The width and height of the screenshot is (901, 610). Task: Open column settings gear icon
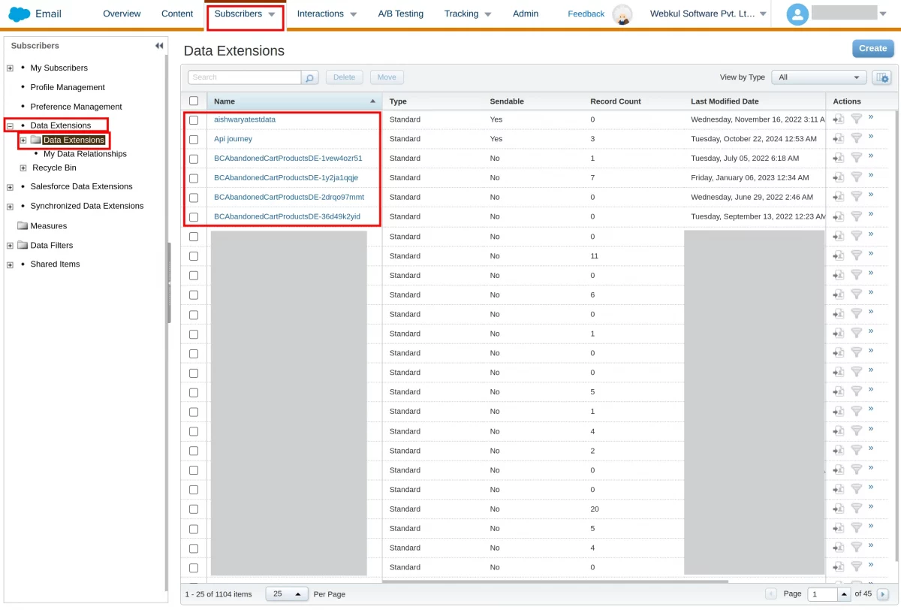[x=881, y=77]
